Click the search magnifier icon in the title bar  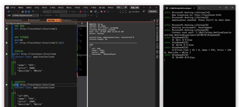pos(125,7)
